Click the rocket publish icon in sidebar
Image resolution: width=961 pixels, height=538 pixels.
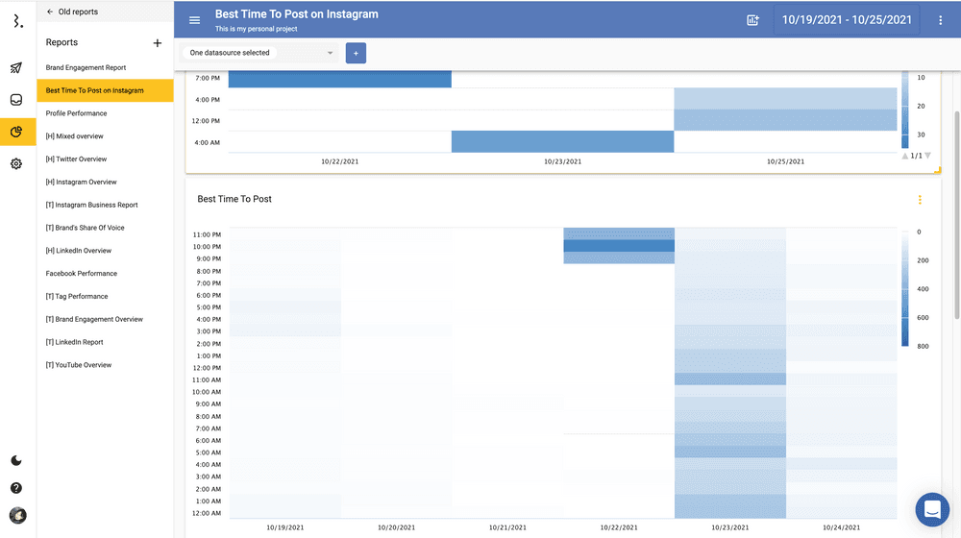point(16,68)
